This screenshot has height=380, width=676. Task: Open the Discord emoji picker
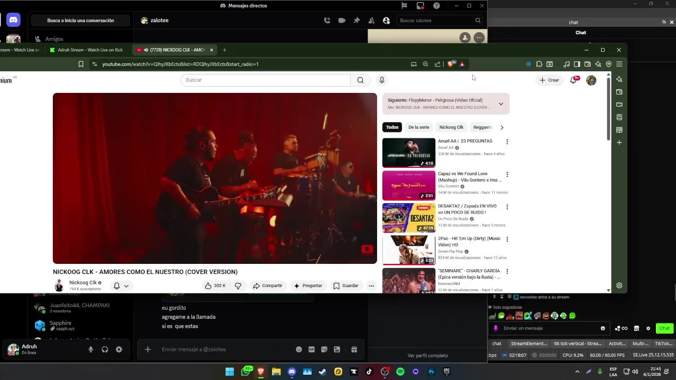tap(299, 349)
